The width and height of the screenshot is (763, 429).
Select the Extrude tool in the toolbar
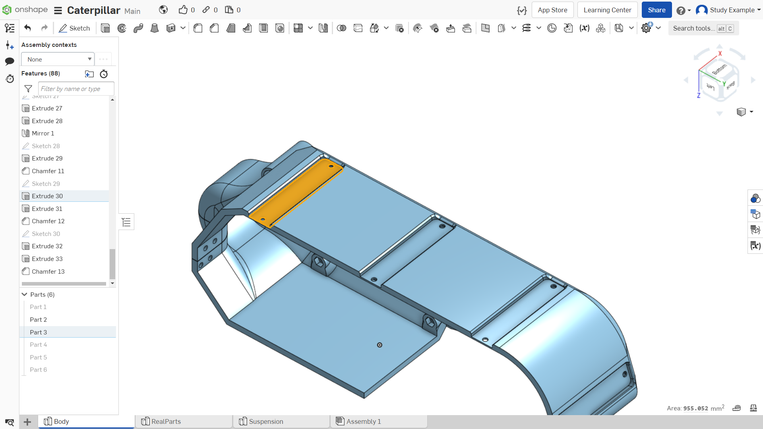(105, 28)
